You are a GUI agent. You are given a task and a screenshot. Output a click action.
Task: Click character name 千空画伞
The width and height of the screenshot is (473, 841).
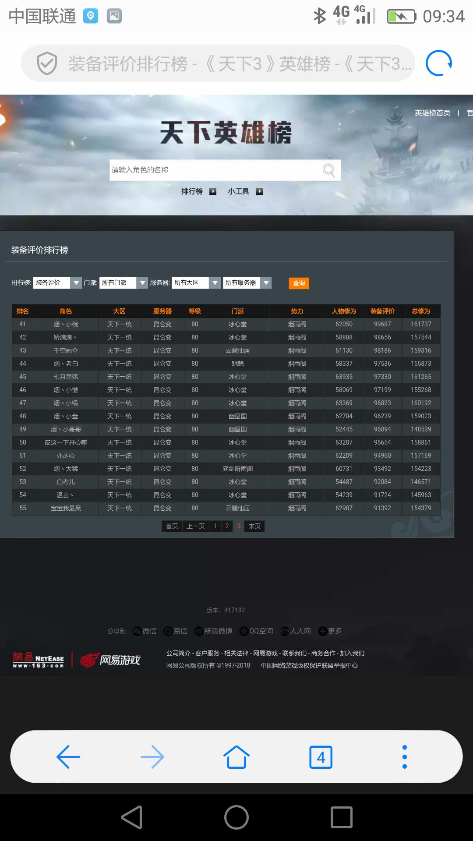coord(66,350)
